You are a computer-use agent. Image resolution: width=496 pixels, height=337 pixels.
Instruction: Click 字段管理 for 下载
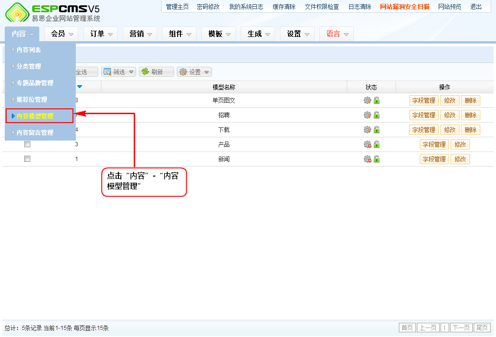click(x=424, y=130)
